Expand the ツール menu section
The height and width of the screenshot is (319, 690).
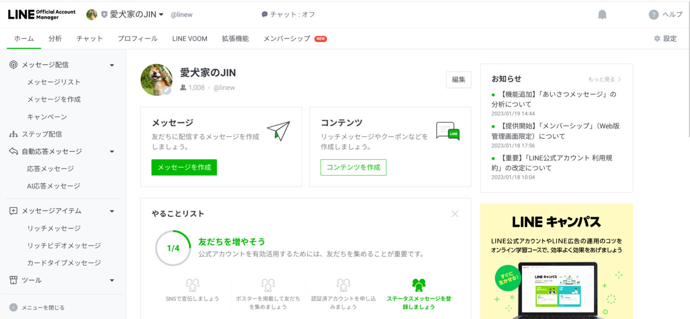(x=112, y=280)
